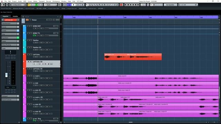Click the first nudge palette icon
Screen dimensions: 221x124
tap(125, 5)
